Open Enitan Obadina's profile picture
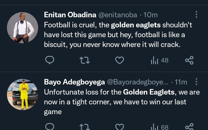This screenshot has height=130, width=208. pyautogui.click(x=23, y=28)
